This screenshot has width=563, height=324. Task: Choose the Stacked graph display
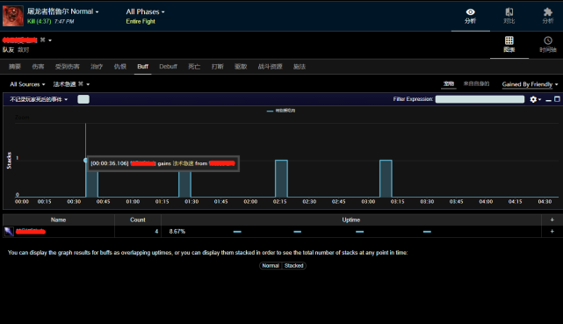[293, 265]
